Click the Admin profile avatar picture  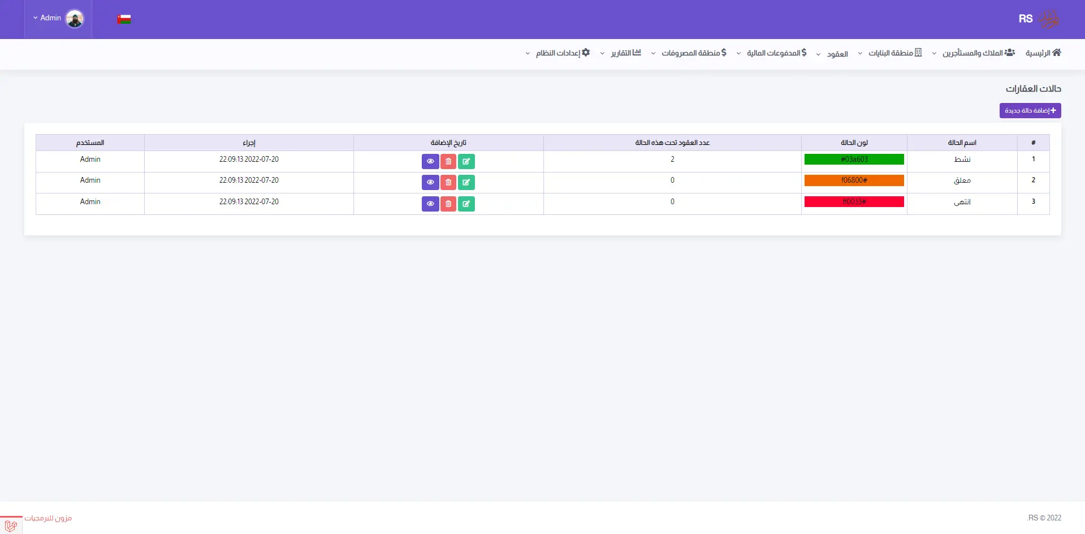tap(75, 19)
